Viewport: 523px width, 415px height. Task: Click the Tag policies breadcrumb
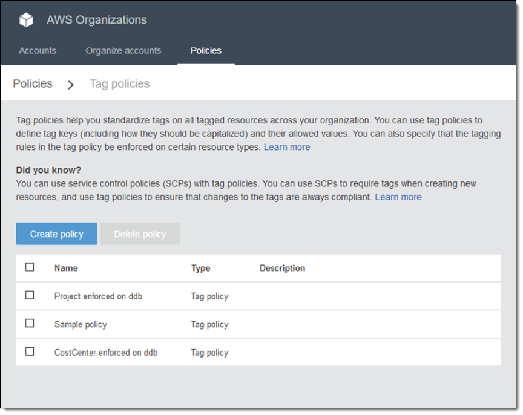(119, 83)
